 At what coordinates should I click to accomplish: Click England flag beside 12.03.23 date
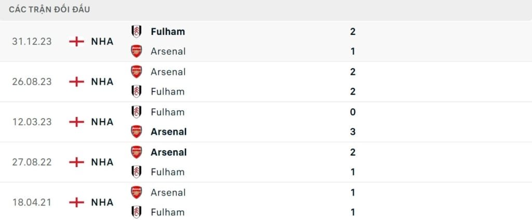pos(76,122)
